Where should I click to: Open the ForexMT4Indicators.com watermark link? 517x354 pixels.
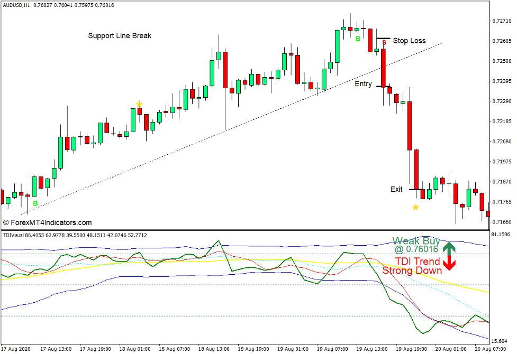point(47,223)
